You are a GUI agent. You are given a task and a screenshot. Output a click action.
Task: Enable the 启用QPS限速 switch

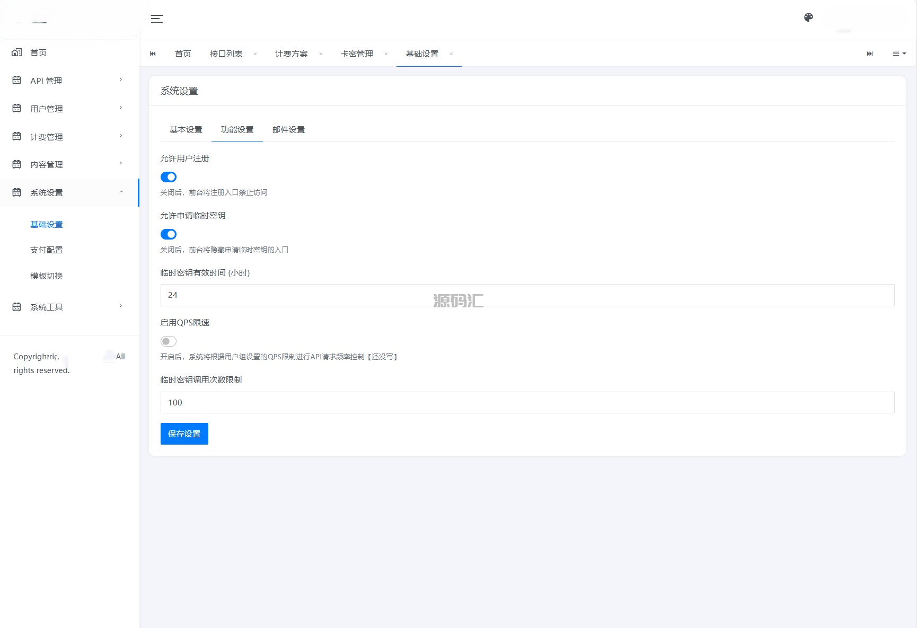pos(169,341)
